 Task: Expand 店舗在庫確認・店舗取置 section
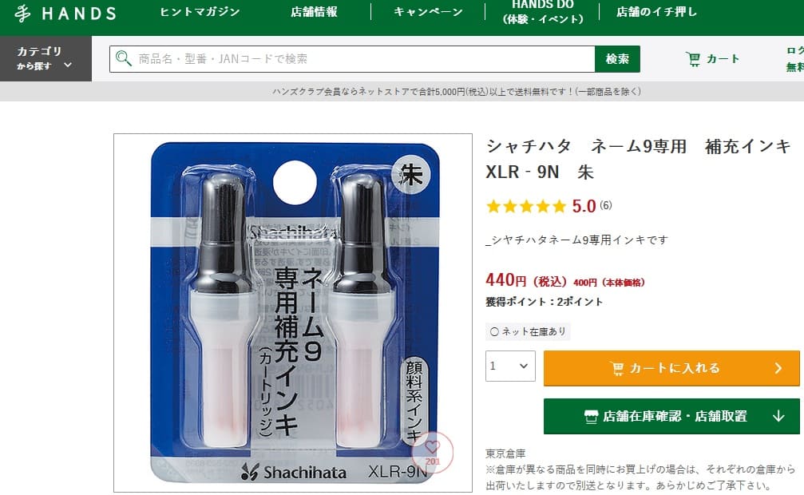pyautogui.click(x=671, y=416)
